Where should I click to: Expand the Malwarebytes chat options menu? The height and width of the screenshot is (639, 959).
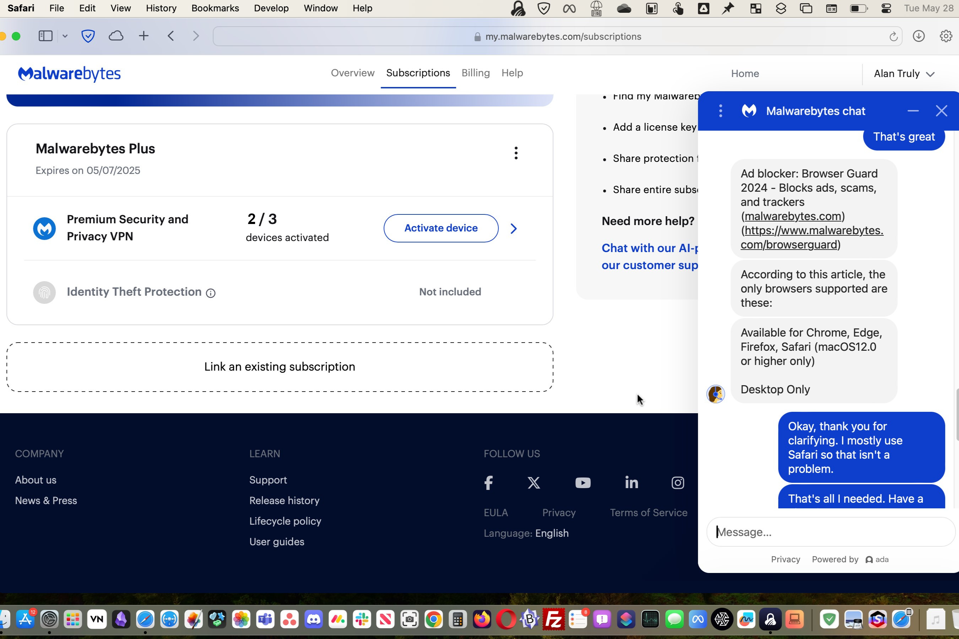719,110
